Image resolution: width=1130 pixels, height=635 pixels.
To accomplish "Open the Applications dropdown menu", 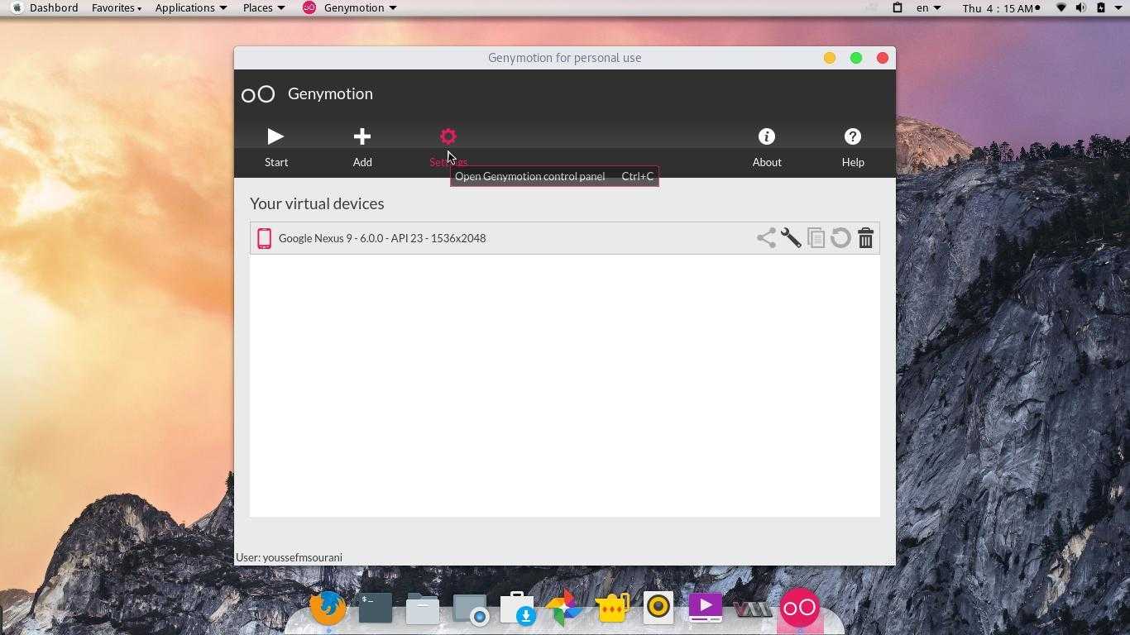I will coord(190,8).
